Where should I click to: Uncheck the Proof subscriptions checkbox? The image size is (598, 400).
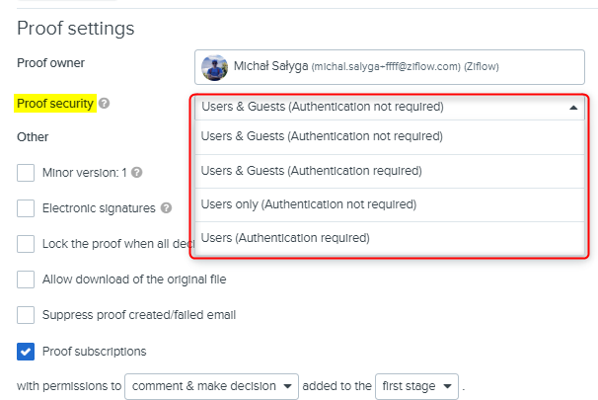tap(26, 351)
